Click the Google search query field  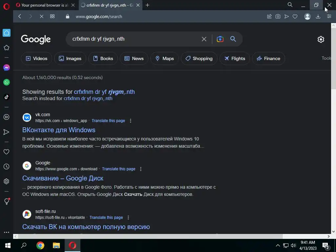[x=135, y=39]
